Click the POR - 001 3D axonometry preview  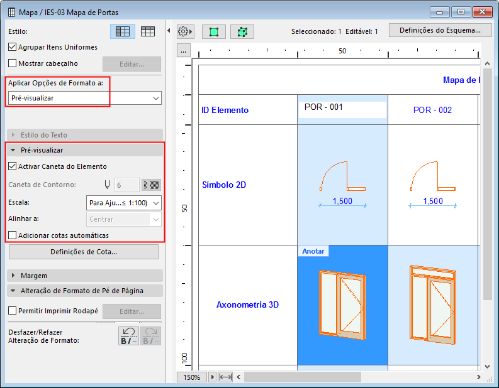tap(343, 305)
